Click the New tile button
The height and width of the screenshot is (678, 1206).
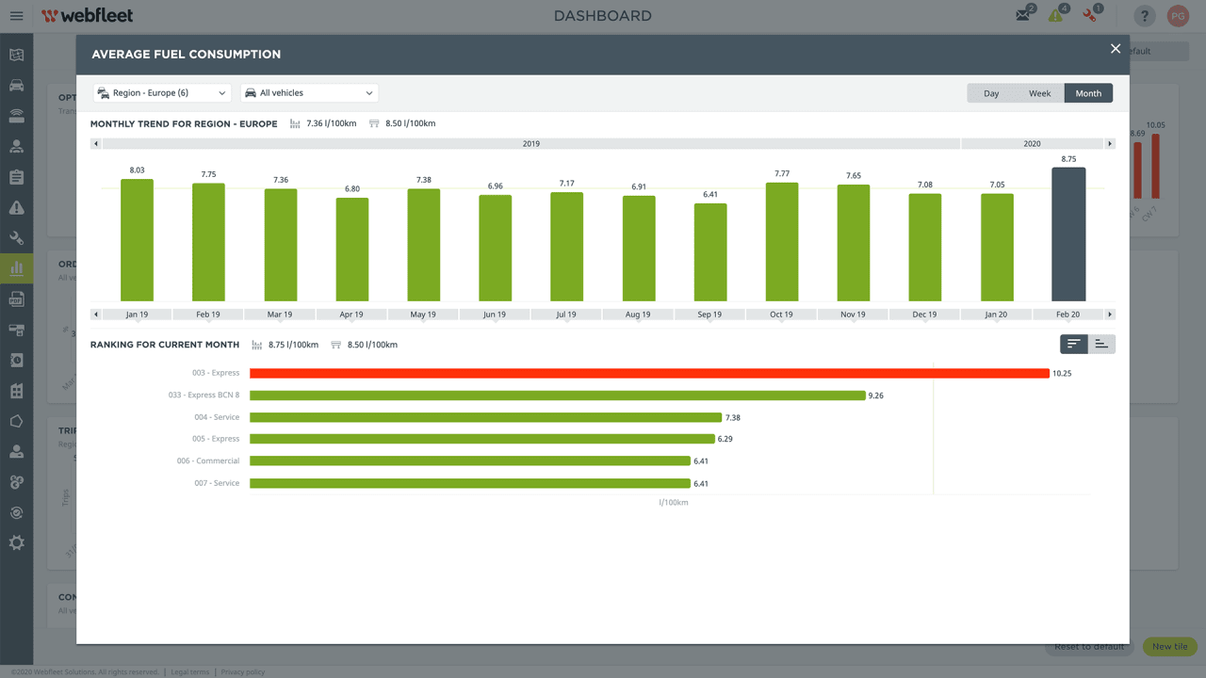[1169, 647]
